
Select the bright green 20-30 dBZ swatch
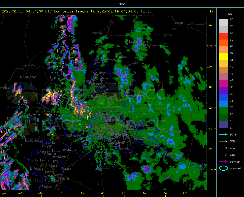223,111
